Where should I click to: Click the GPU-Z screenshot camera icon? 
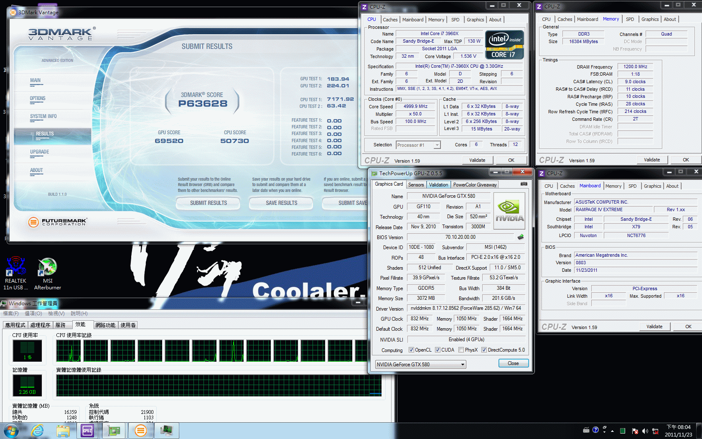point(524,184)
